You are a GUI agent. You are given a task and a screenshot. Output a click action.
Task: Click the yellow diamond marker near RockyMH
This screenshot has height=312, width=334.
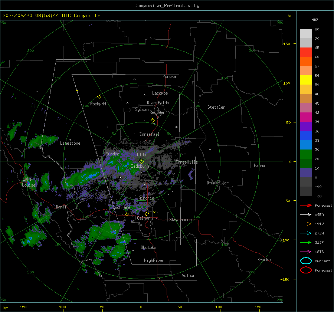pyautogui.click(x=99, y=97)
